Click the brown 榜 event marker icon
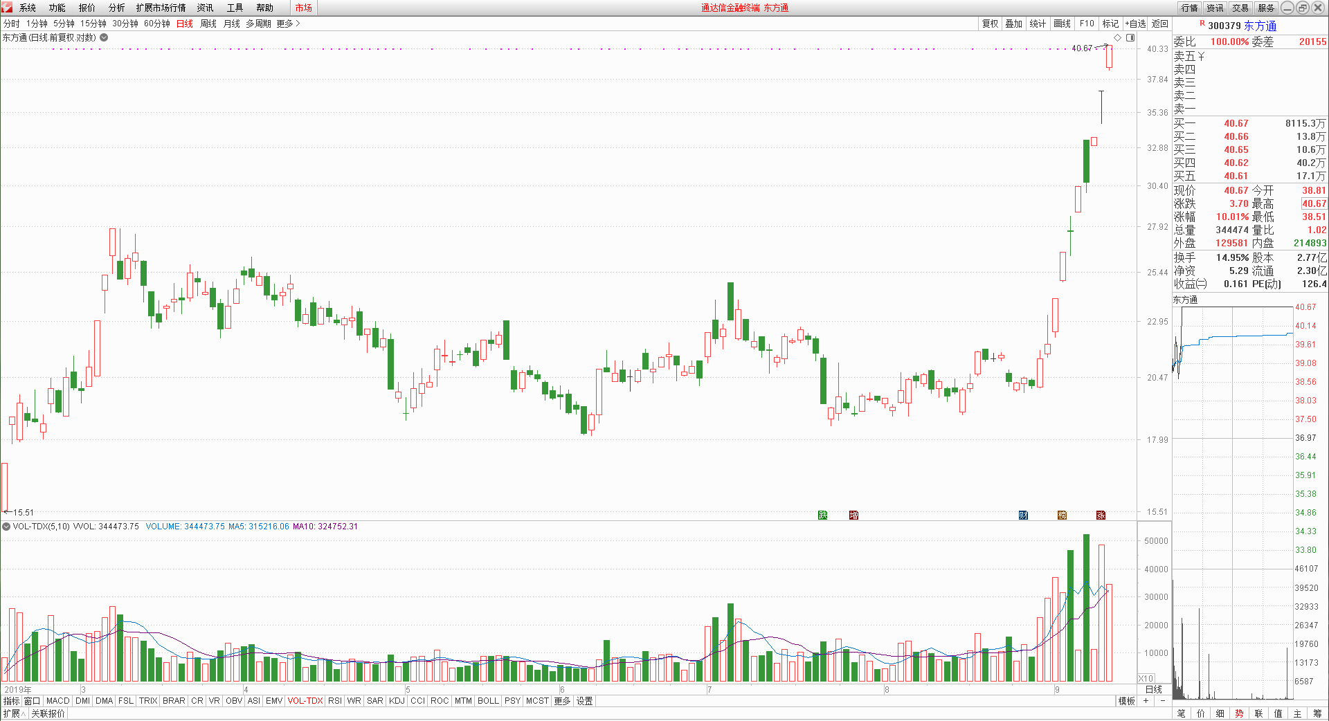The image size is (1329, 721). [x=1063, y=515]
